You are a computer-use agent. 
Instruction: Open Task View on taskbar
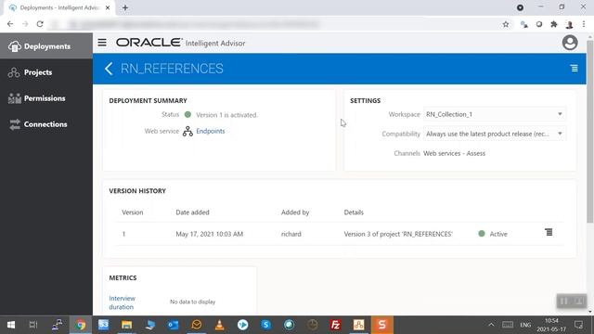33,325
